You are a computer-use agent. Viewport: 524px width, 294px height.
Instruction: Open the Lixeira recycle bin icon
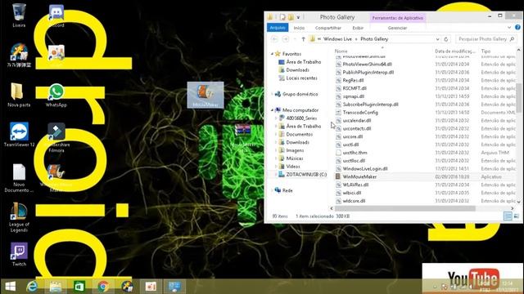(19, 15)
